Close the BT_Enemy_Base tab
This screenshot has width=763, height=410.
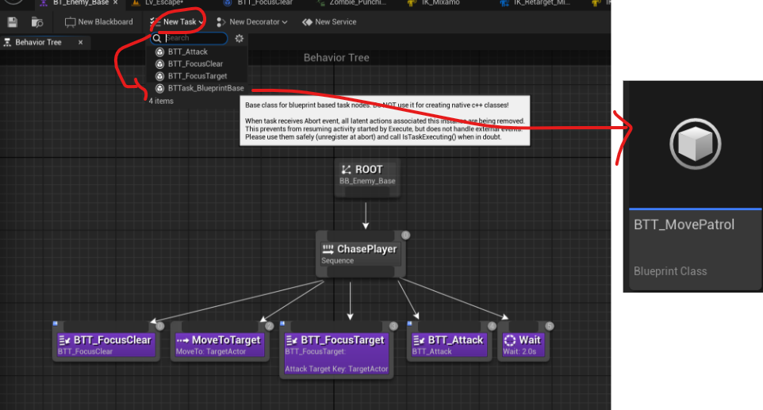click(115, 2)
